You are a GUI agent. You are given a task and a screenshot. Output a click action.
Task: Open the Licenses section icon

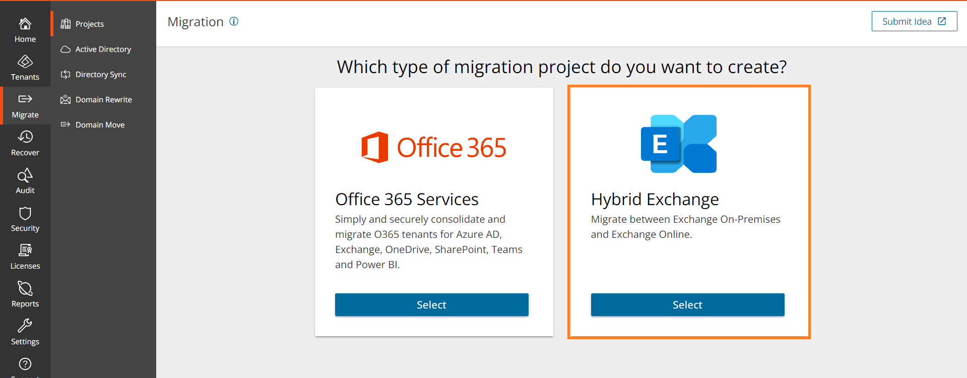pos(25,250)
